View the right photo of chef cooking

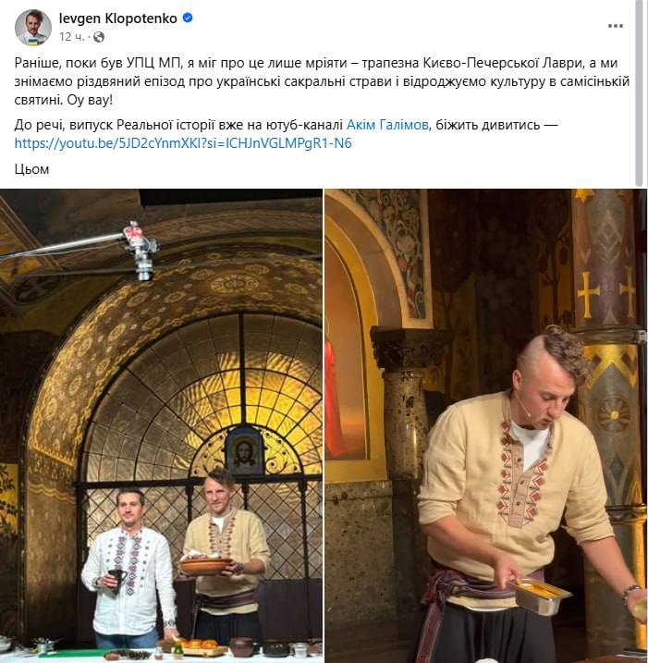click(x=485, y=425)
